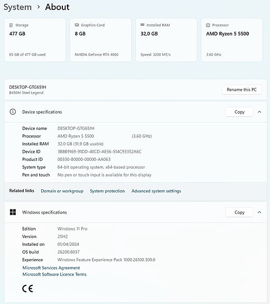The height and width of the screenshot is (304, 270).
Task: Open Advanced system settings link
Action: pos(156,191)
